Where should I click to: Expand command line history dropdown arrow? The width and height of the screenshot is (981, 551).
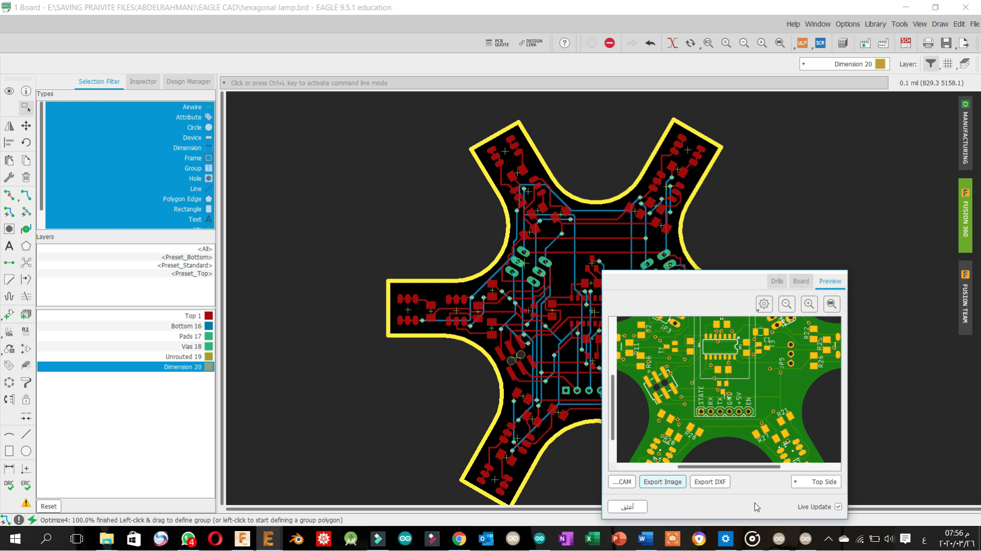(x=224, y=83)
